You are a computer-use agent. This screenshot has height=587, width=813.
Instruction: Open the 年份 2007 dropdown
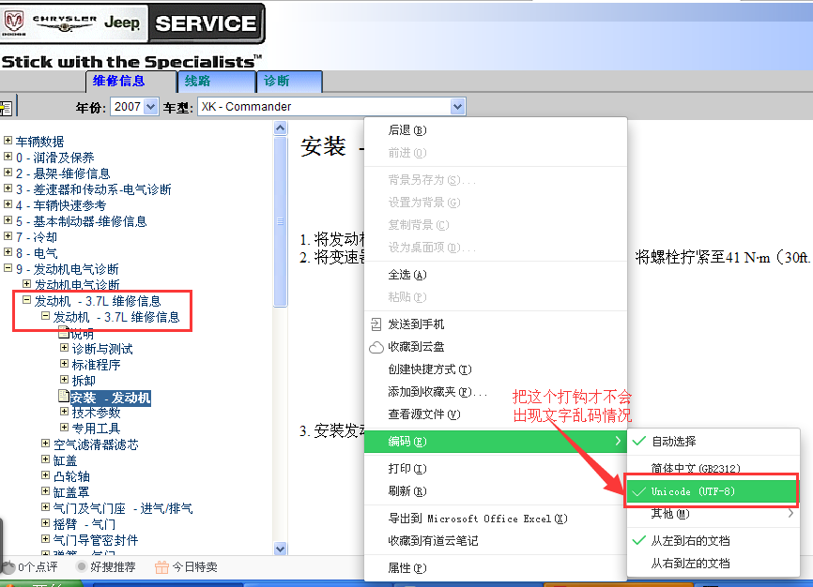tap(150, 107)
